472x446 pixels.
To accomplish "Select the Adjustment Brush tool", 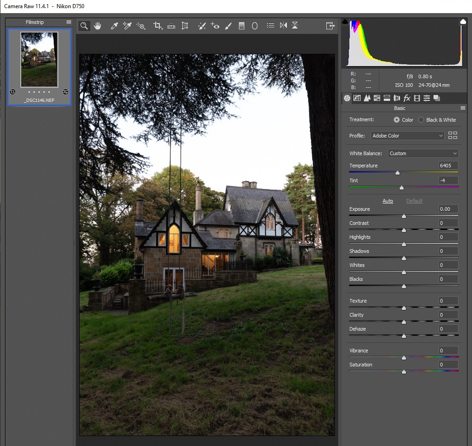I will click(228, 26).
